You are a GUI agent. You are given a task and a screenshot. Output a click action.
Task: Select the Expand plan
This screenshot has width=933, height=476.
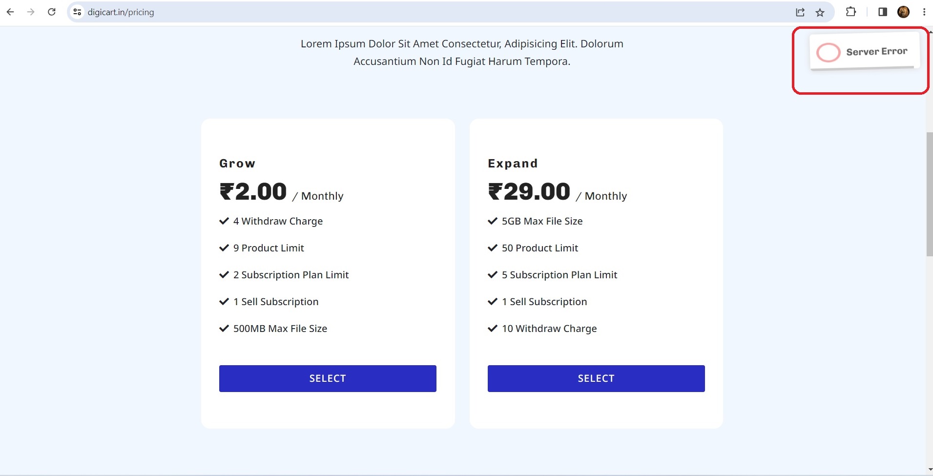(x=596, y=378)
